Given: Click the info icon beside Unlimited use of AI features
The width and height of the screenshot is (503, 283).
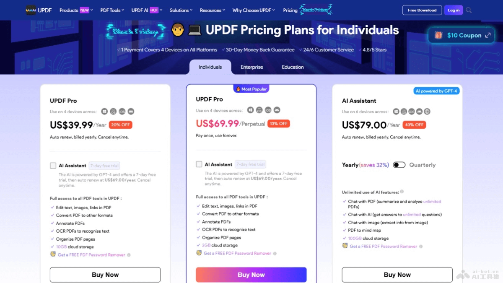Looking at the screenshot, I should pyautogui.click(x=402, y=192).
